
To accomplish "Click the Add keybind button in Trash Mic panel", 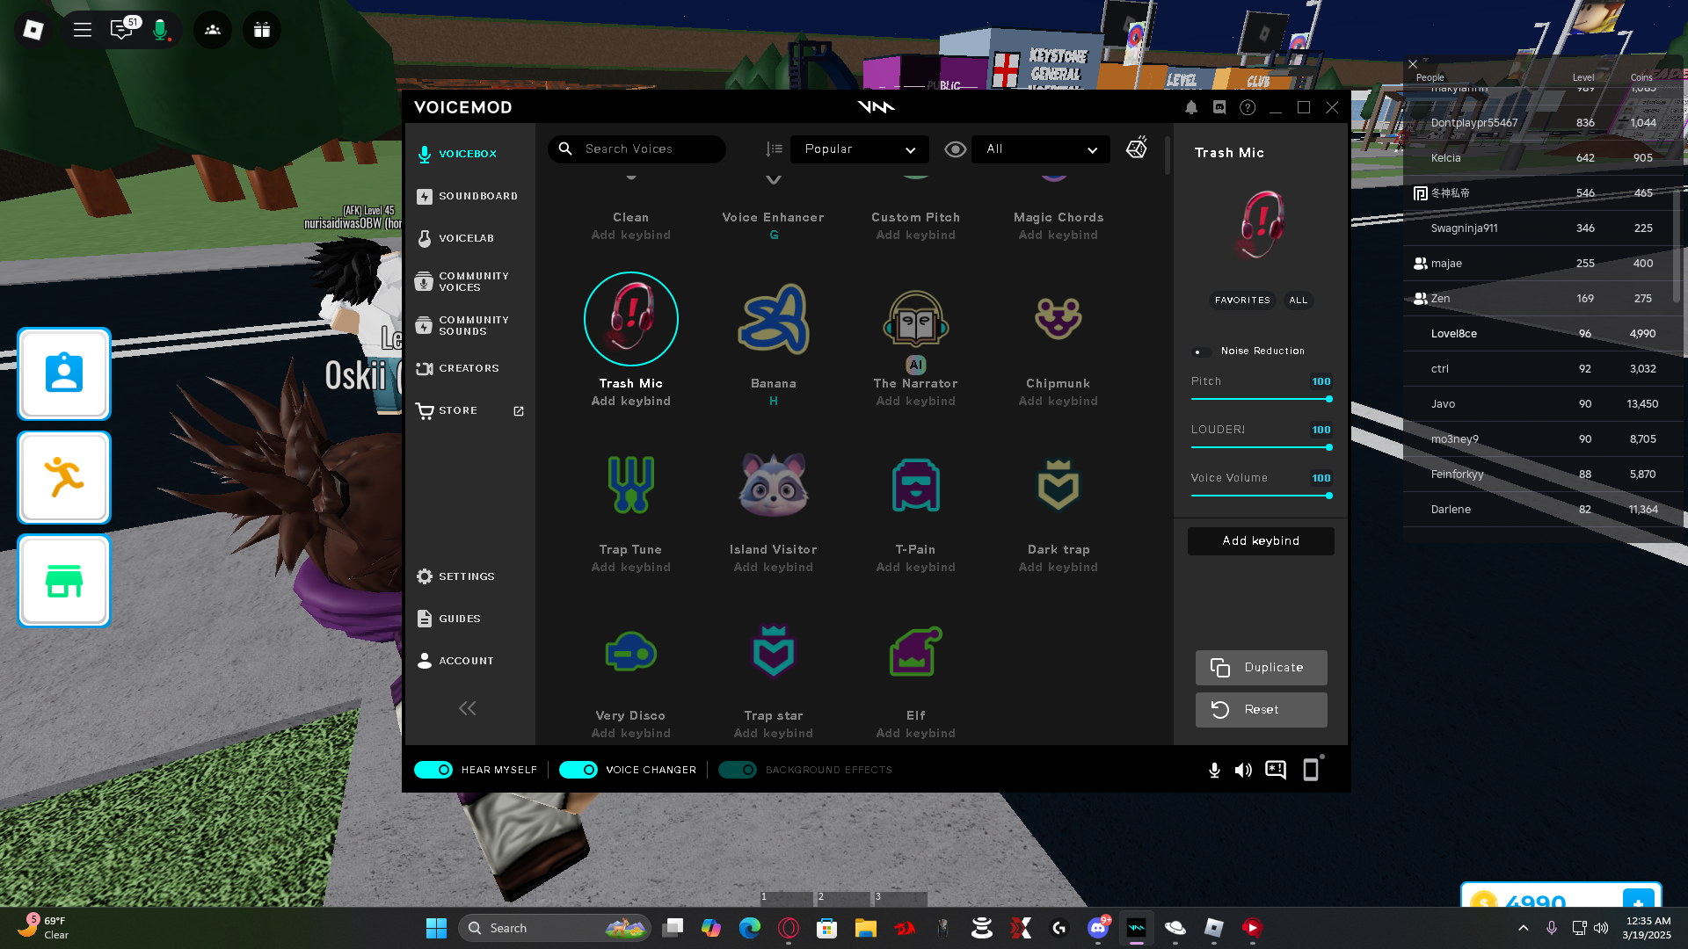I will pos(1261,541).
